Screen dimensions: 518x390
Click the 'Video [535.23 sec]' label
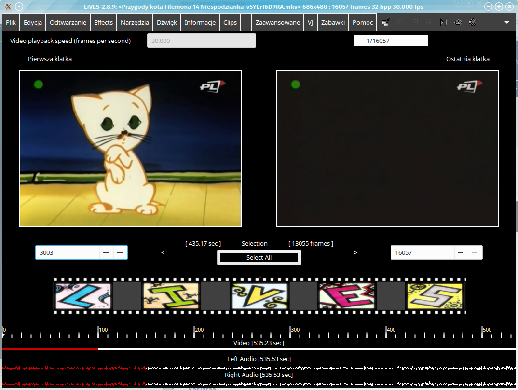point(259,343)
